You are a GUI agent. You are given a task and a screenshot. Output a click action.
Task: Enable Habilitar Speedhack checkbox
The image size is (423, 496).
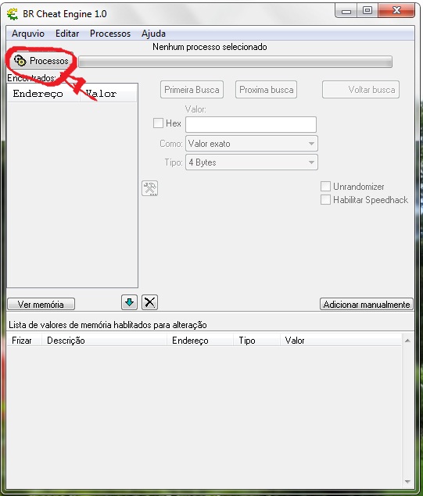point(325,200)
